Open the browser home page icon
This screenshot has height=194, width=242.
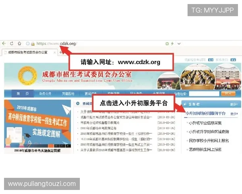pyautogui.click(x=19, y=44)
